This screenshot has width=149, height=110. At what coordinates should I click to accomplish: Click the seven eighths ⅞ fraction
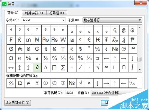click(89, 58)
